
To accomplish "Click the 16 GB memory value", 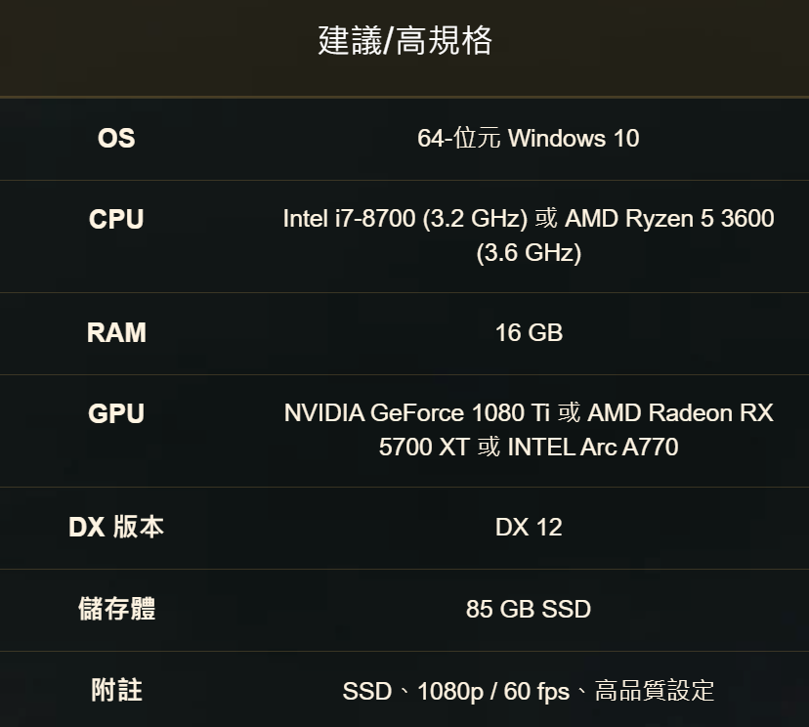I will click(529, 333).
